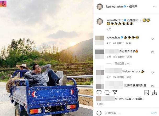Click download arrow badge on photo corner
The height and width of the screenshot is (116, 159).
pos(3,4)
